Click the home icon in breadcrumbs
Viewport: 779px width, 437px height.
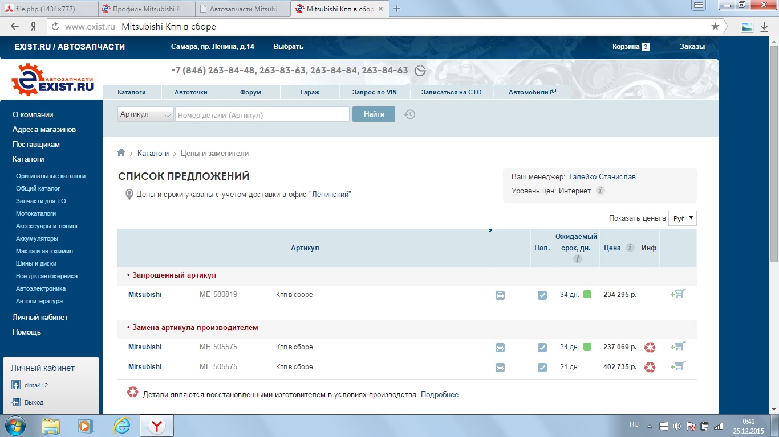(121, 153)
